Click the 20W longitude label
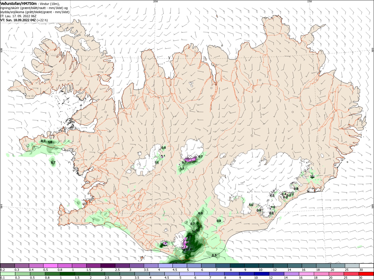 pos(155,1)
